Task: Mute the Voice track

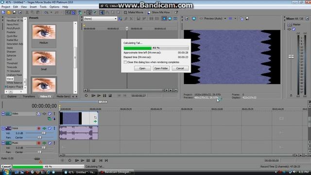Action: point(50,128)
